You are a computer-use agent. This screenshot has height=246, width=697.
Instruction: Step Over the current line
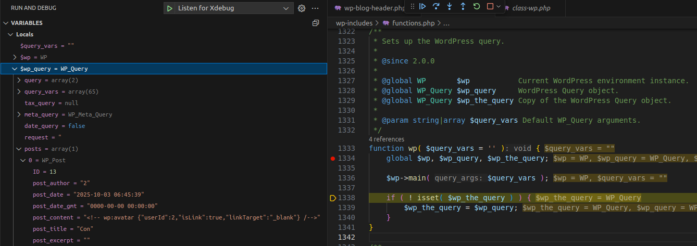pos(436,6)
